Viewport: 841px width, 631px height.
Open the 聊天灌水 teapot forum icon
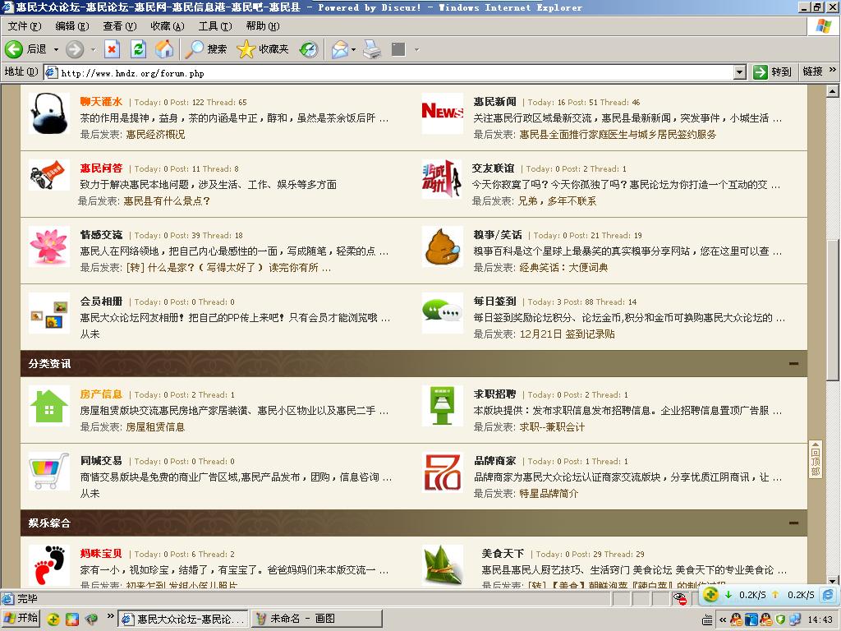tap(49, 113)
